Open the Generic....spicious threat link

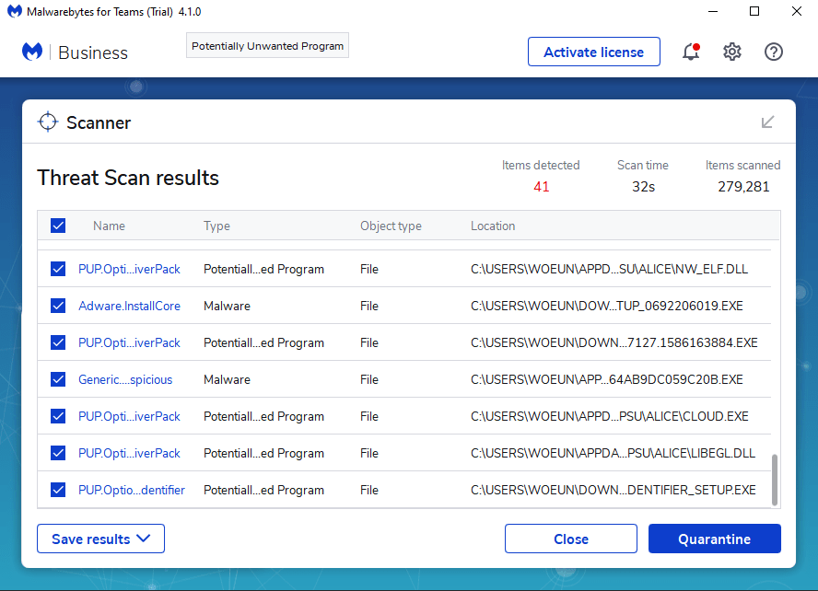pyautogui.click(x=125, y=379)
